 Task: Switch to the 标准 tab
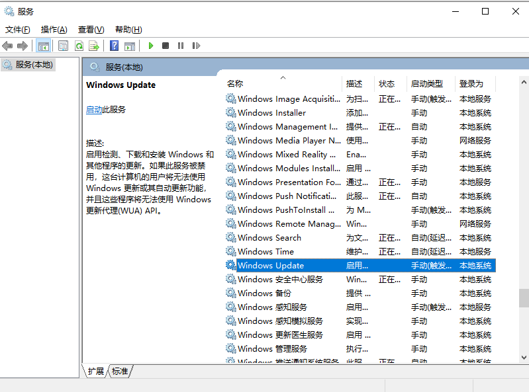pos(120,371)
